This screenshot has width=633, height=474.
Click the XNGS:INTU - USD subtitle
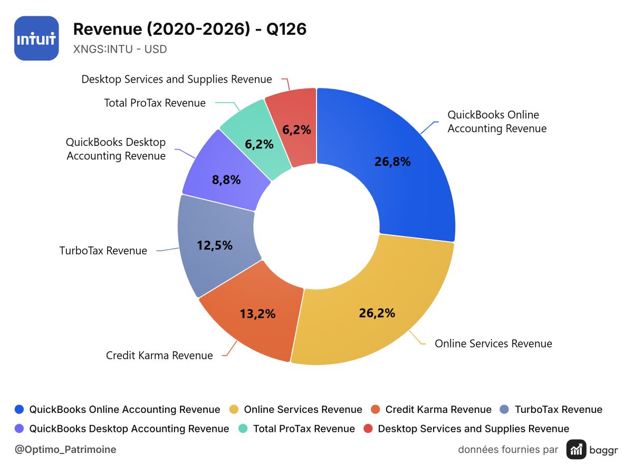click(120, 50)
